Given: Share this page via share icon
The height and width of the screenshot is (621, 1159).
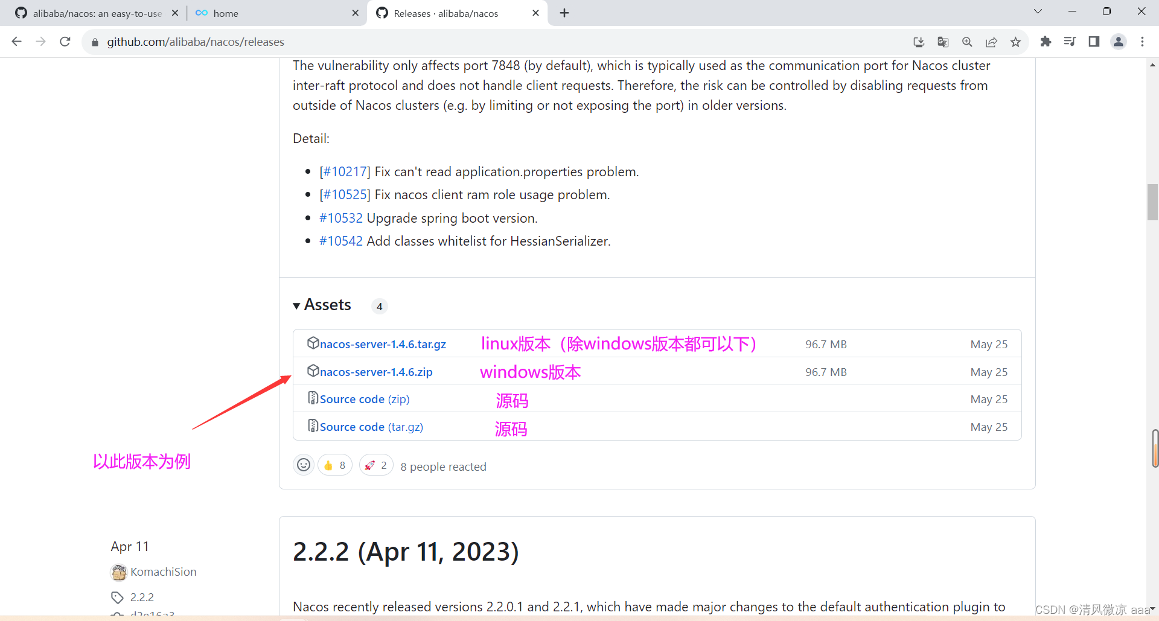Looking at the screenshot, I should (x=991, y=42).
